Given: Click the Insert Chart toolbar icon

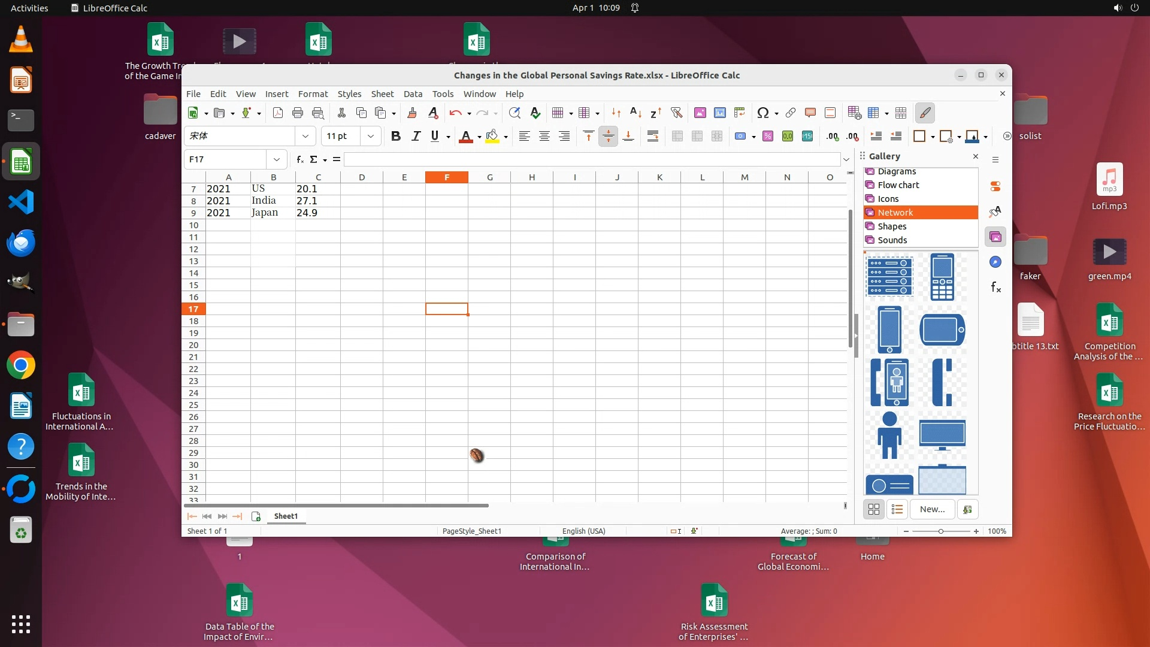Looking at the screenshot, I should point(720,113).
